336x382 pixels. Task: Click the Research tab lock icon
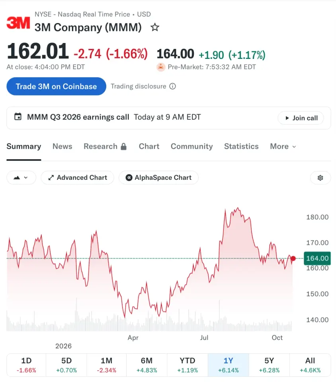point(124,146)
